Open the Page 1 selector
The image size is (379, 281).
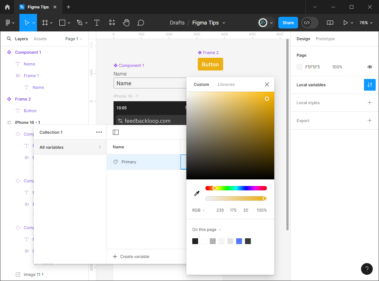[74, 39]
